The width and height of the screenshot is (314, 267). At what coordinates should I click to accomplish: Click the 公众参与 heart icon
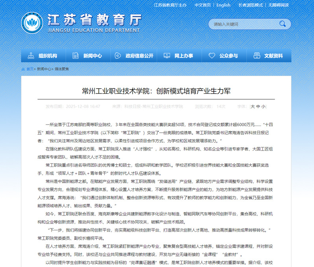[x=212, y=56]
